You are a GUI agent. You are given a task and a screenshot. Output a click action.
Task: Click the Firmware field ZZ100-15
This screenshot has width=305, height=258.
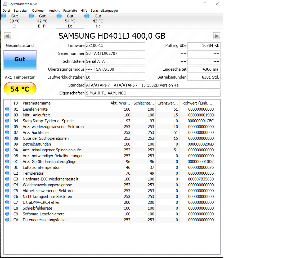pyautogui.click(x=115, y=46)
